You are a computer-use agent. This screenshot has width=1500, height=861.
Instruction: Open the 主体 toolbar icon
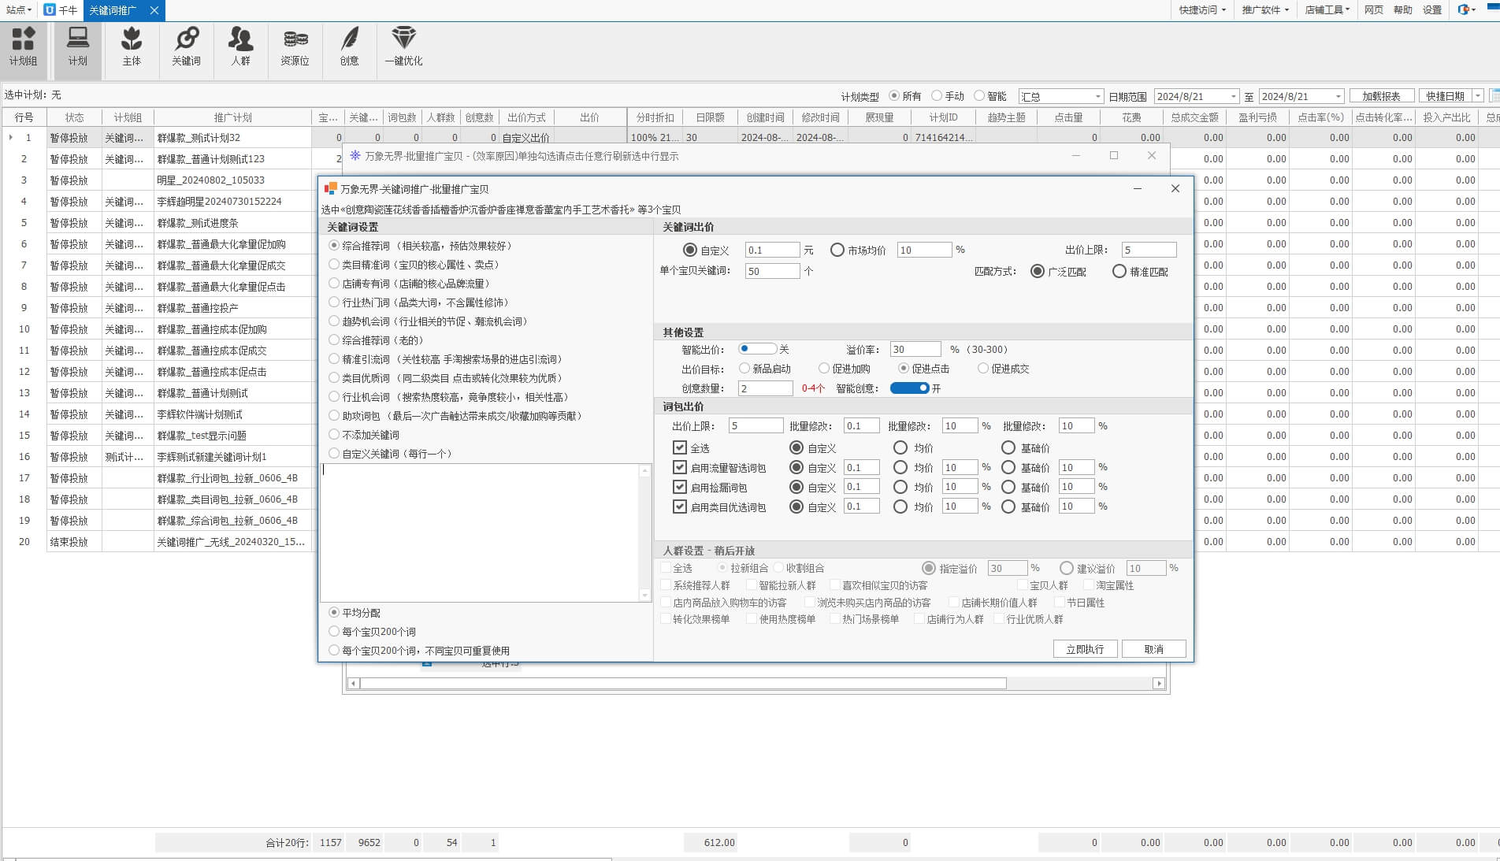tap(132, 46)
